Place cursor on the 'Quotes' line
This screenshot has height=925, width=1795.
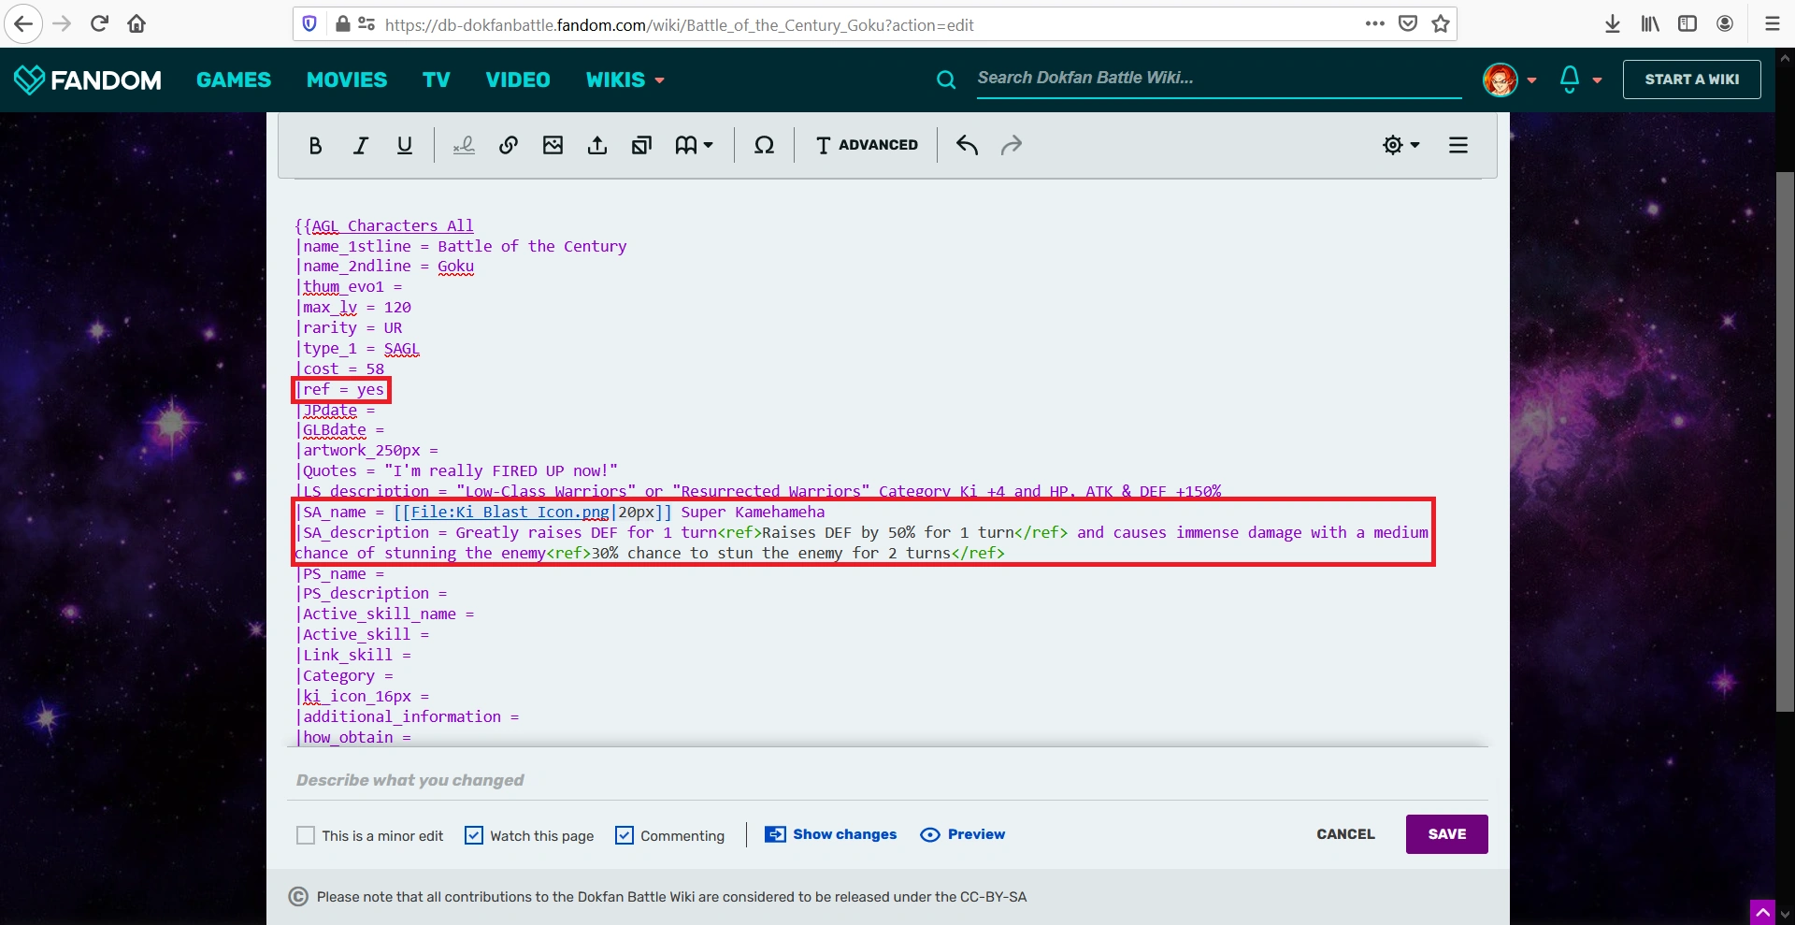(457, 471)
